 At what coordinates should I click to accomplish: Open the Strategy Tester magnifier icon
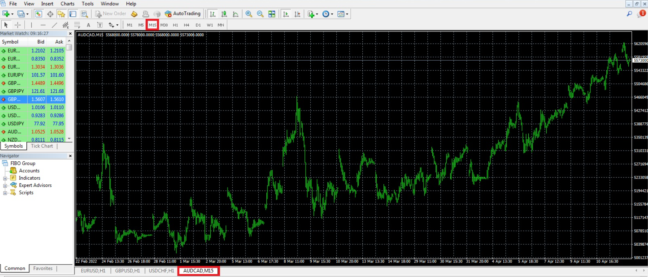click(84, 14)
